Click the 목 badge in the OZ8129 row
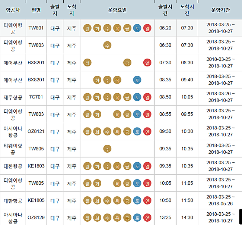Screen dimensions: 242x225 (117, 218)
